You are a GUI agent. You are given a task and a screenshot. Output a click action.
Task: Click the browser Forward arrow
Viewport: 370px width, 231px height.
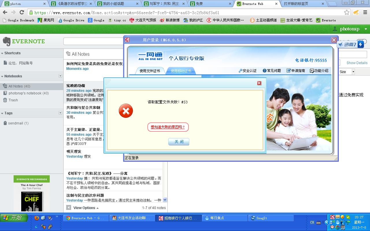tap(13, 12)
